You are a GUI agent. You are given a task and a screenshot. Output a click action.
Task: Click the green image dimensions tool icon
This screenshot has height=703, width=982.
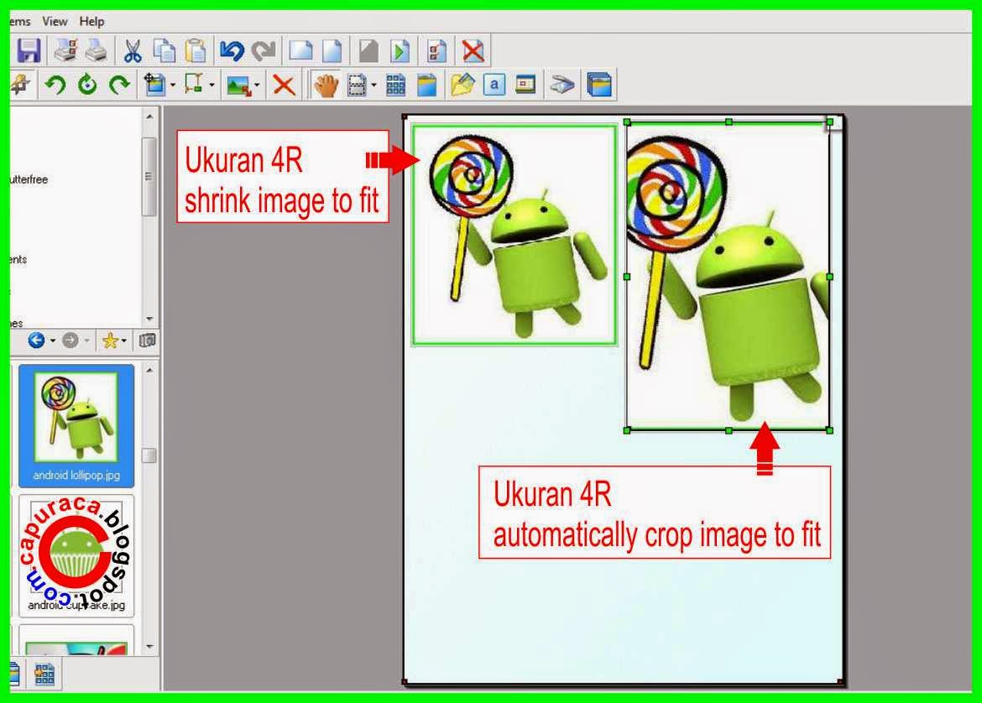coord(194,84)
